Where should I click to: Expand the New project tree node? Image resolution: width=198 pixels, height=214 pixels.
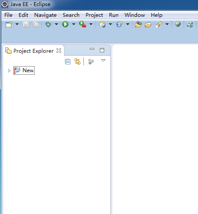[9, 70]
